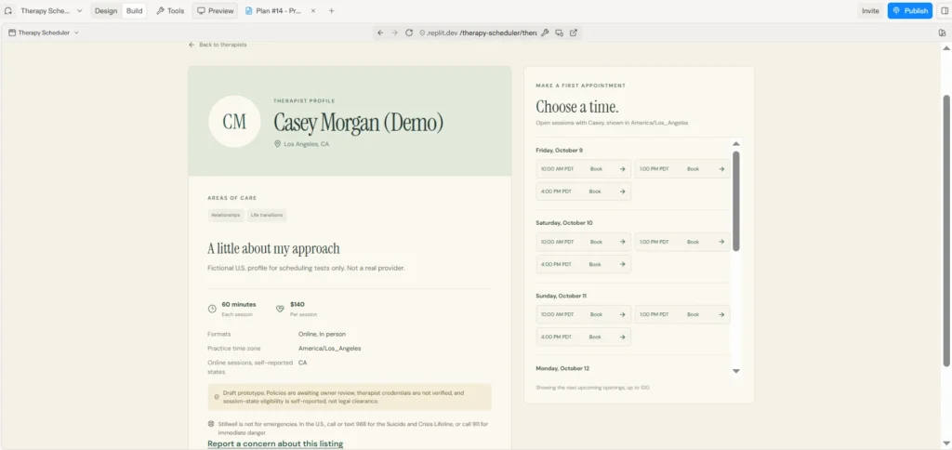The height and width of the screenshot is (450, 952).
Task: Expand the Therapy Scheduler preview app dropdown
Action: click(x=44, y=33)
